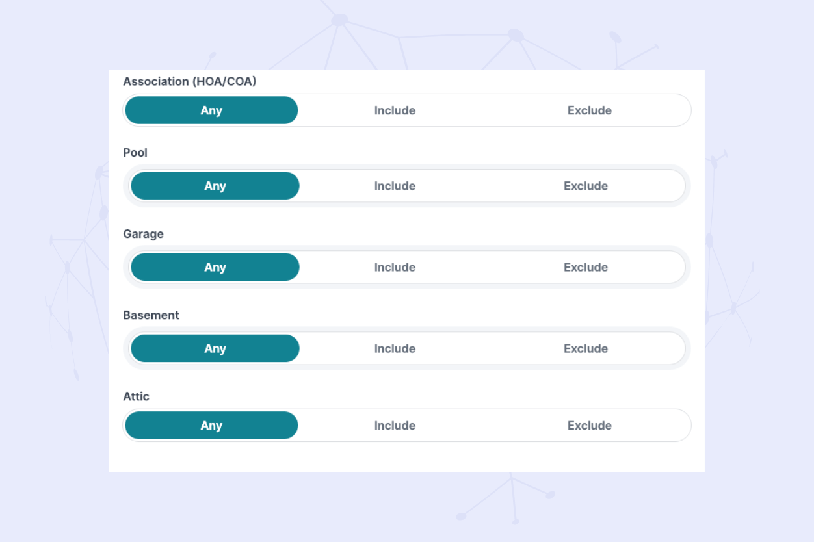
Task: Click the Basement section label
Action: pos(151,315)
